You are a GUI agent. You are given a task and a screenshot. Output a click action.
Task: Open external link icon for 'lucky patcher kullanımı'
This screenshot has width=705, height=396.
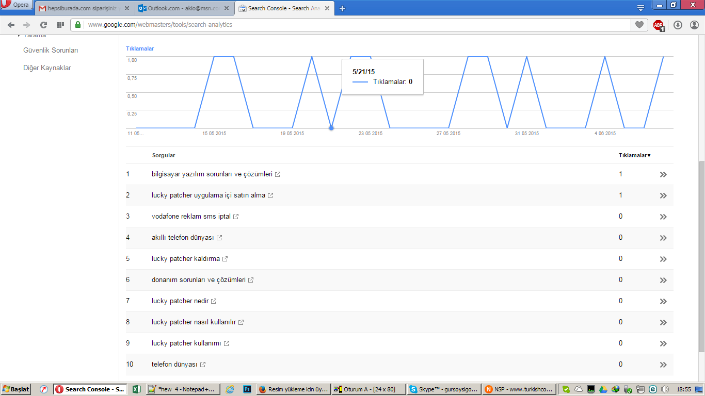tap(227, 343)
